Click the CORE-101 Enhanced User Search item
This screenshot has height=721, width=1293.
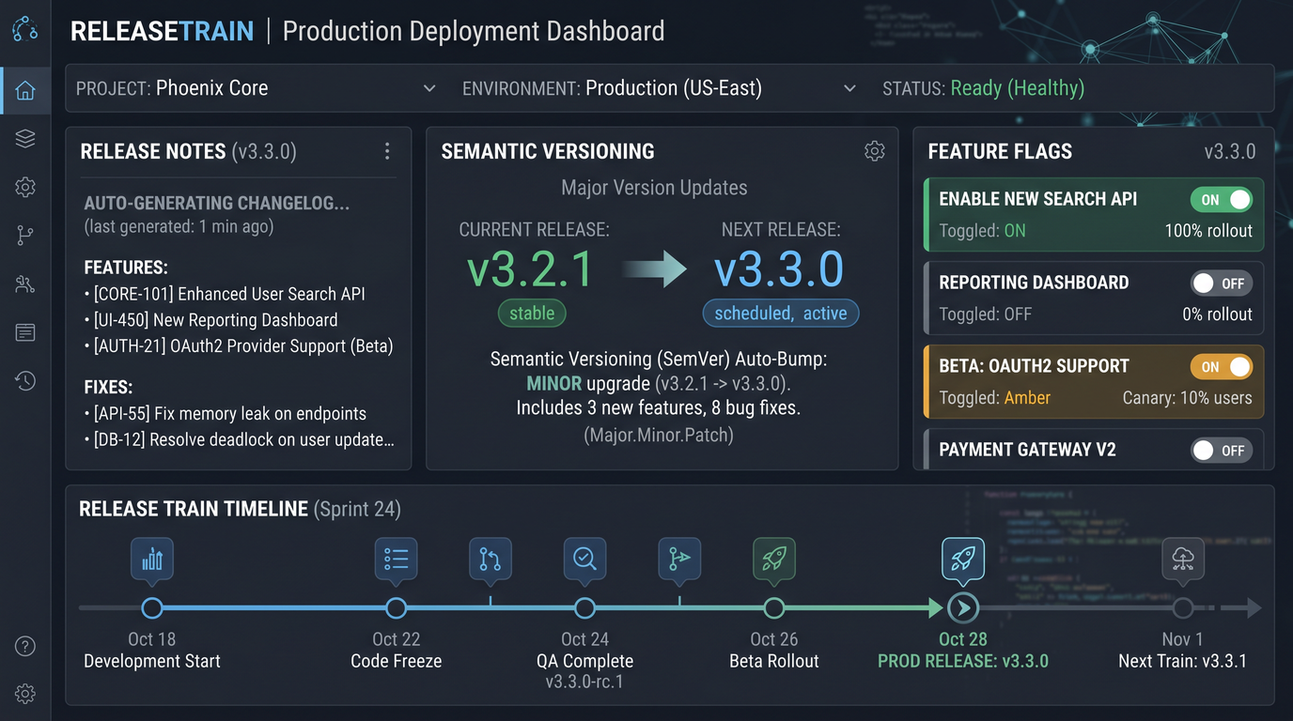pos(225,294)
